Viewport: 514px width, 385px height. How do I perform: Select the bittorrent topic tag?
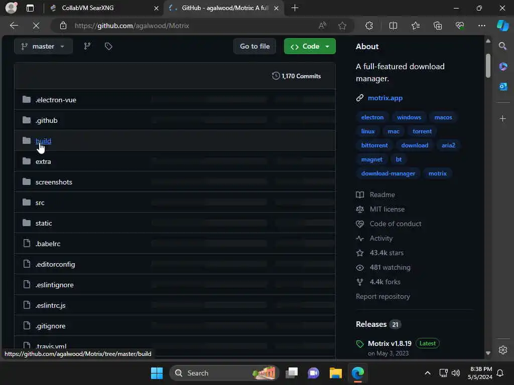coord(374,145)
